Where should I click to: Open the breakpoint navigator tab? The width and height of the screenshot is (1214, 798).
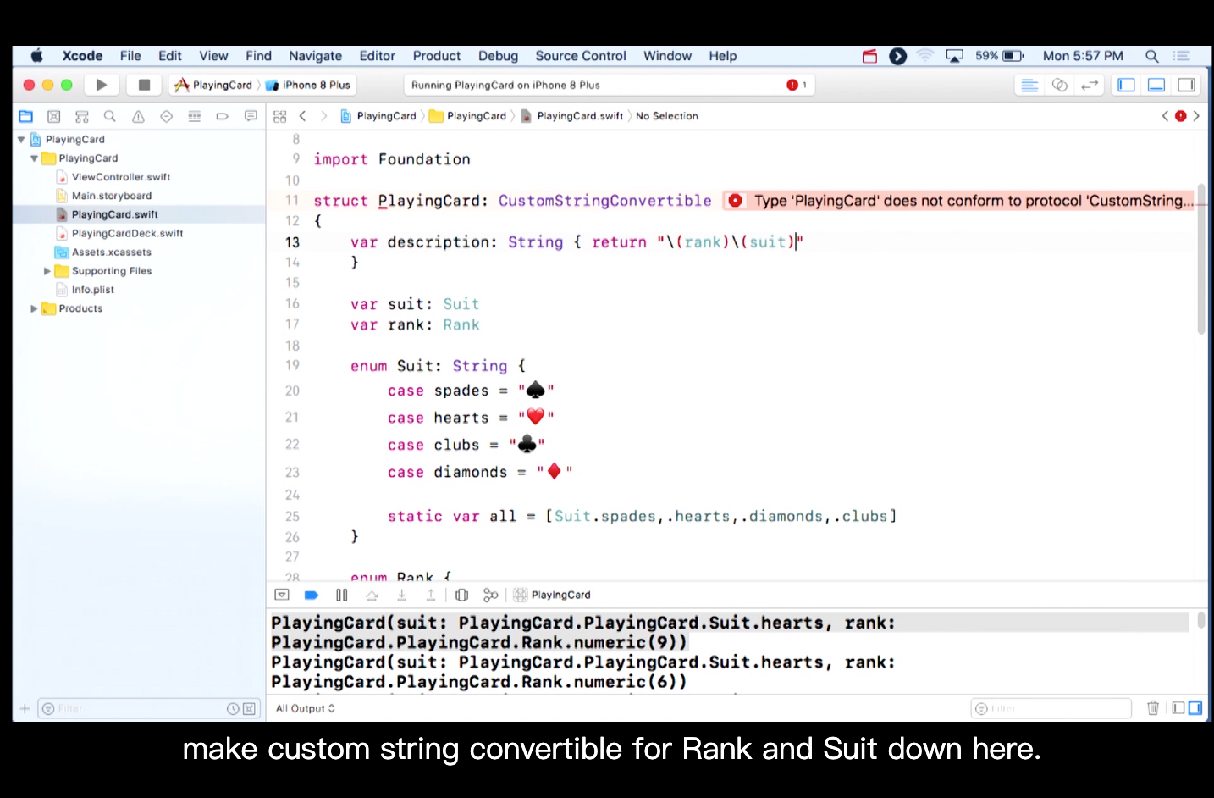[222, 116]
